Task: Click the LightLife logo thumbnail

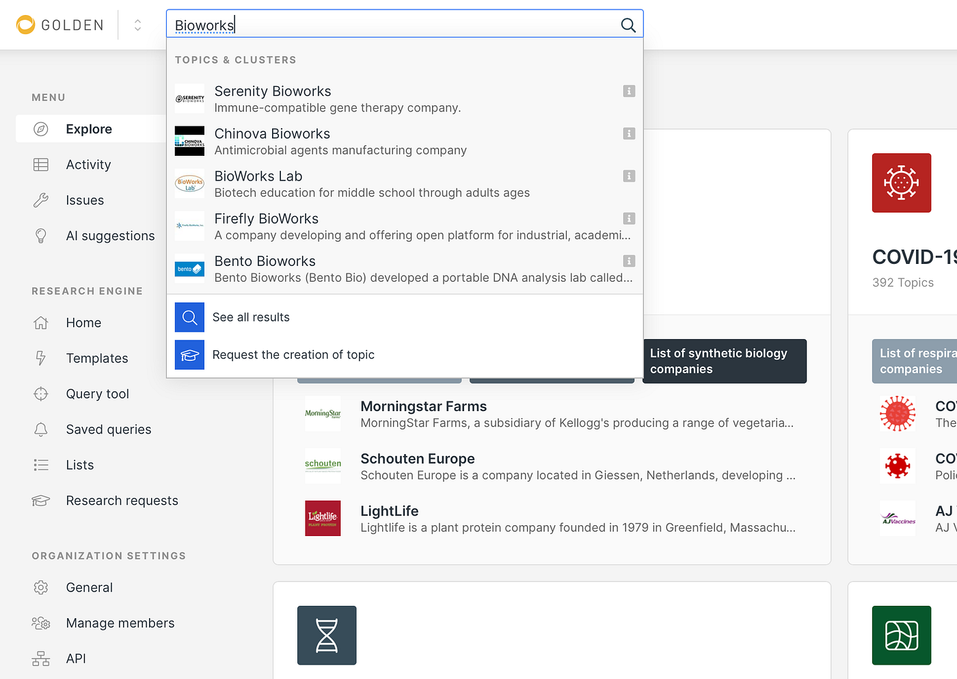Action: (x=323, y=518)
